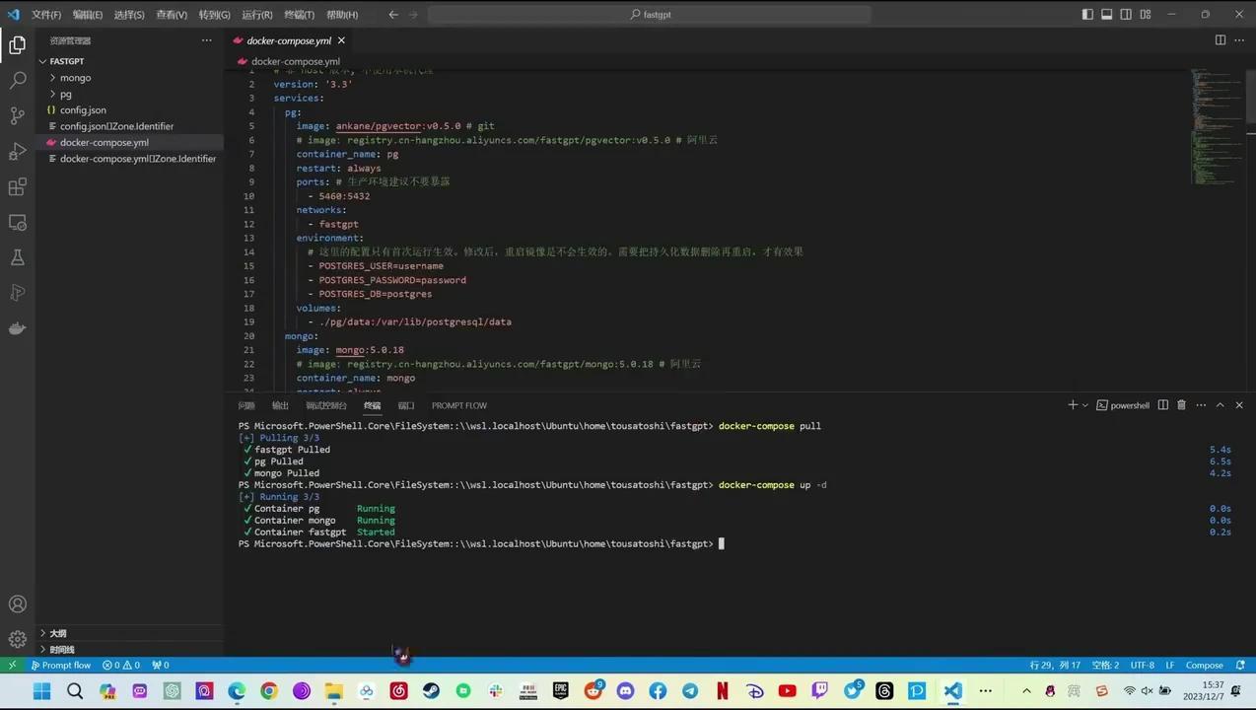Open the Manage gear menu
Image resolution: width=1256 pixels, height=710 pixels.
17,639
